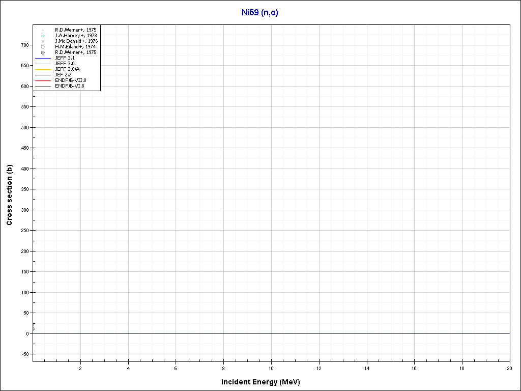Click the crossed-circle marker in the legend
This screenshot has height=391, width=521.
(x=43, y=52)
